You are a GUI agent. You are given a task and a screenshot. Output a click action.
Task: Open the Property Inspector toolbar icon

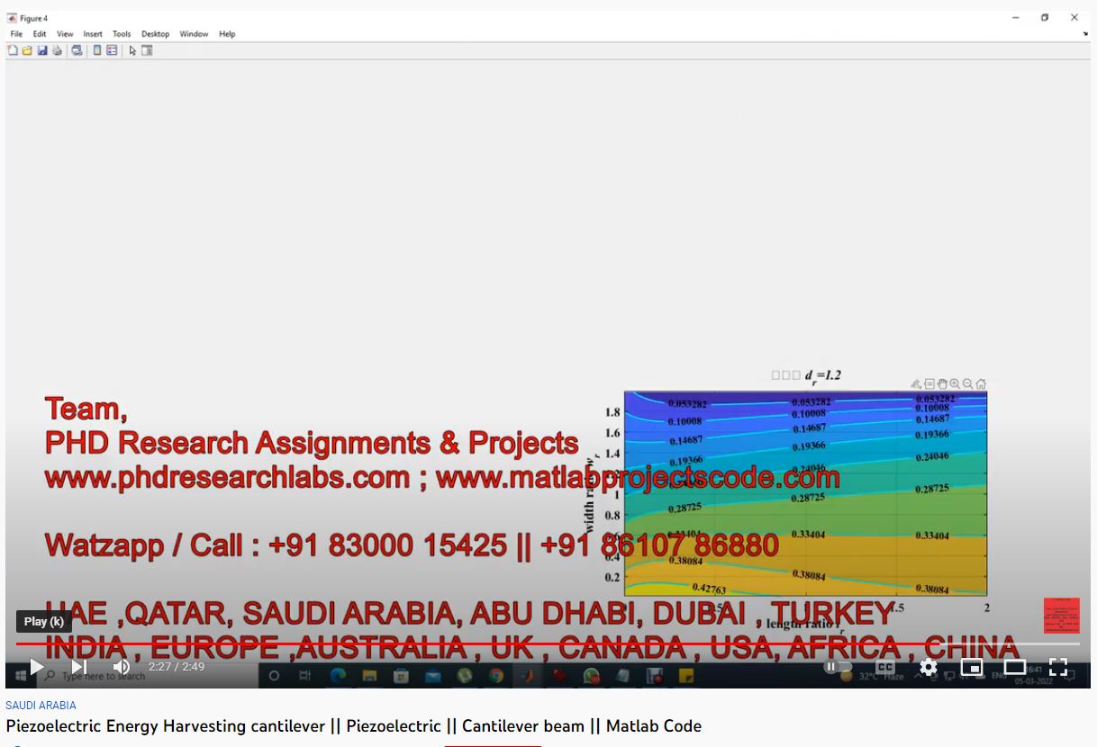pos(147,50)
